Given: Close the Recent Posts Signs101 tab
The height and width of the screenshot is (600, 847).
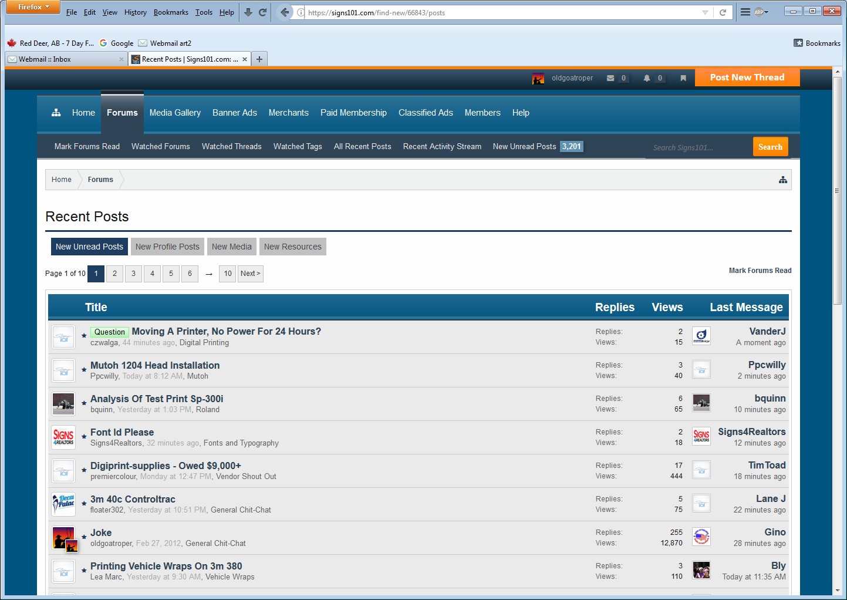Looking at the screenshot, I should (245, 59).
